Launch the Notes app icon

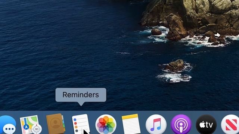pyautogui.click(x=131, y=124)
